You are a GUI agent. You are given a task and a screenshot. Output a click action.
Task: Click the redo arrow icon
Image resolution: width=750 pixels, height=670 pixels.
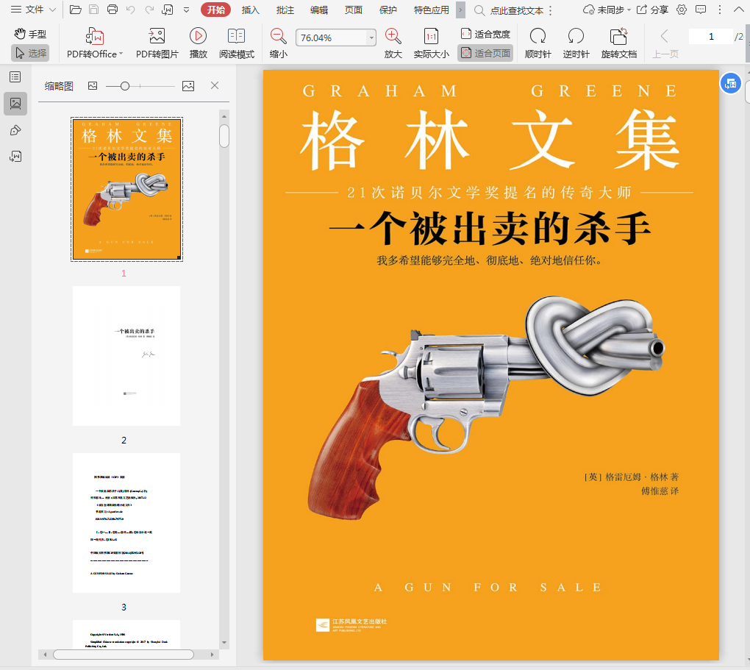pyautogui.click(x=149, y=10)
